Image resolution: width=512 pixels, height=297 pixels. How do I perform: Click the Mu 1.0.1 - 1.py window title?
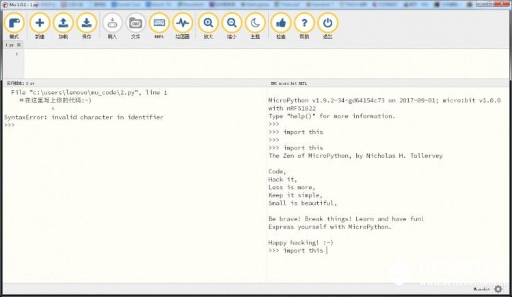(x=23, y=5)
